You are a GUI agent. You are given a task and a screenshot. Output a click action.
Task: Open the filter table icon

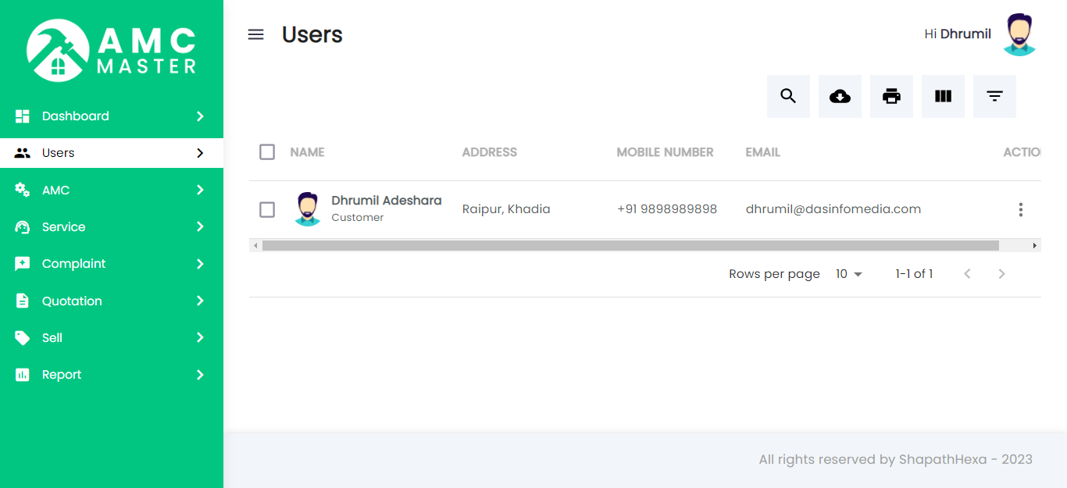[x=994, y=96]
